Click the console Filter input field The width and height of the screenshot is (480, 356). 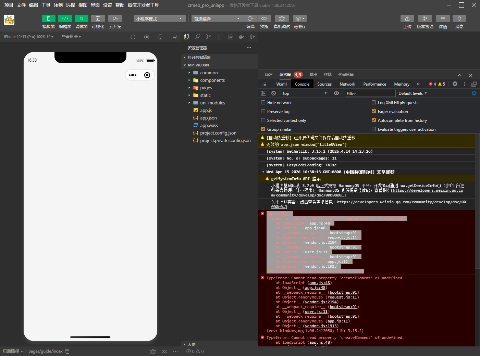(x=369, y=93)
